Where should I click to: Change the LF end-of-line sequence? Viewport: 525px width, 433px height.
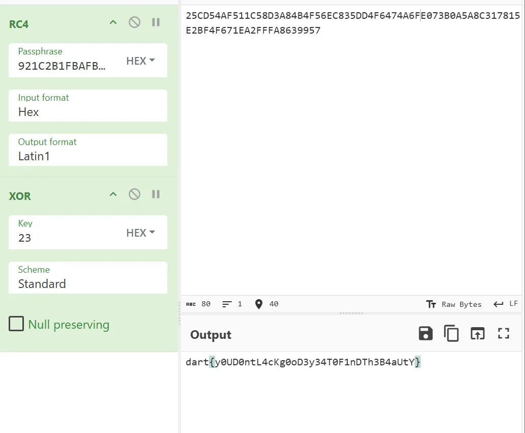point(506,304)
